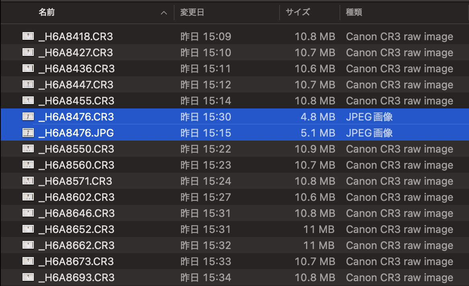The width and height of the screenshot is (469, 286).
Task: Click modified date 昨日 15:12
Action: tap(206, 85)
